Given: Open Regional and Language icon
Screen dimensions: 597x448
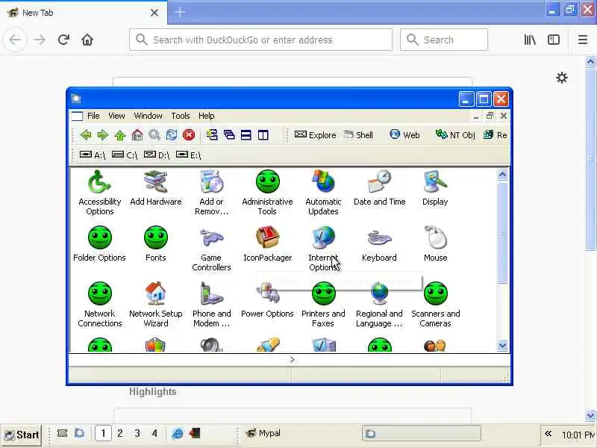Looking at the screenshot, I should tap(379, 305).
